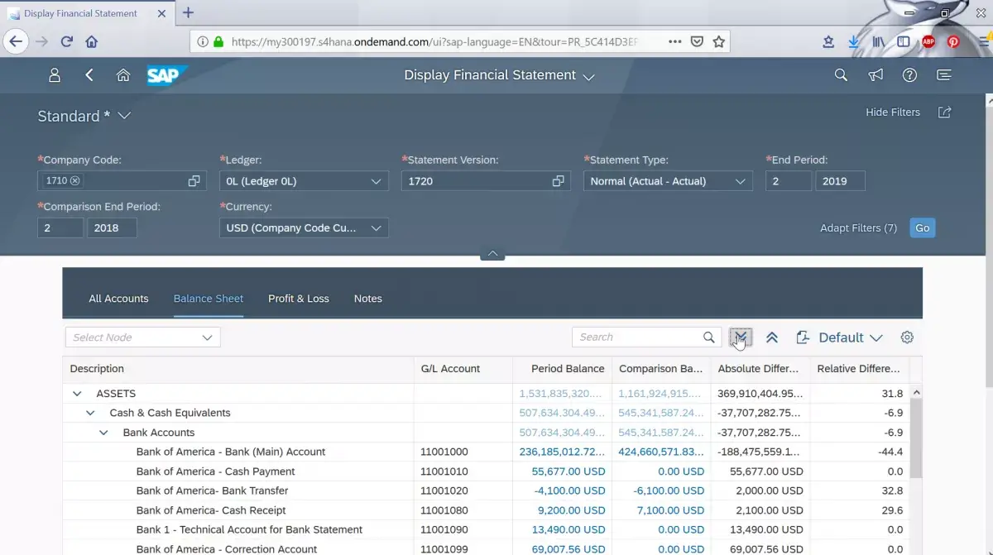Collapse all nodes in the table

click(x=772, y=337)
